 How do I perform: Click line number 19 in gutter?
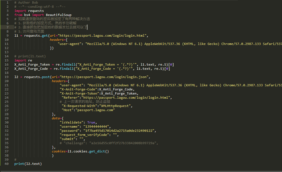(x=6, y=77)
